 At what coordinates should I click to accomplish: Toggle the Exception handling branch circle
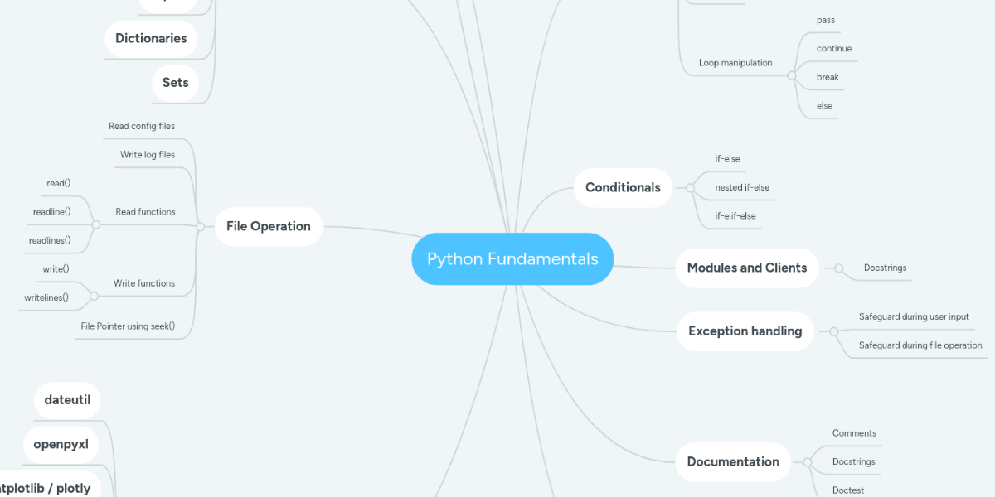[x=833, y=331]
